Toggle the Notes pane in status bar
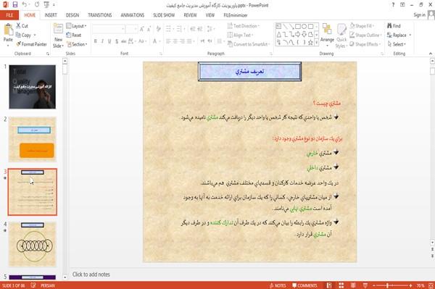 tap(278, 285)
